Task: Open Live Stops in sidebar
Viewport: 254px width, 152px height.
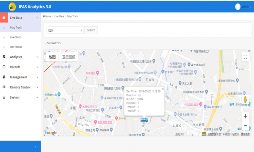Action: click(16, 37)
